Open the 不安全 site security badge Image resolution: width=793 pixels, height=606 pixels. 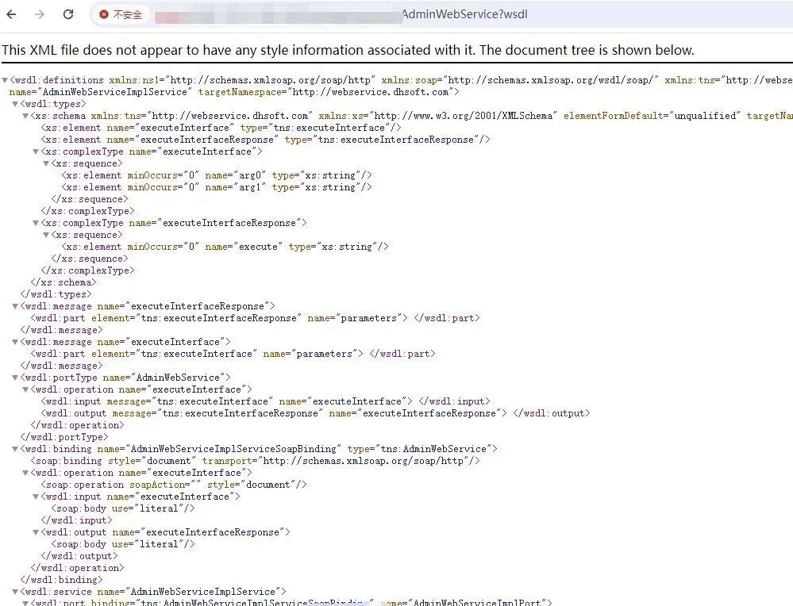(x=121, y=14)
